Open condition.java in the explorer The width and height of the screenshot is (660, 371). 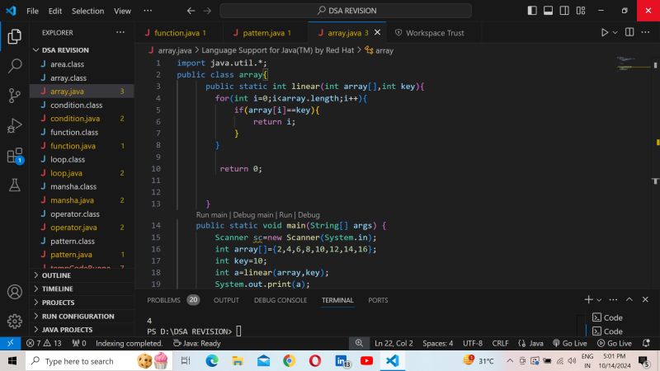coord(82,119)
